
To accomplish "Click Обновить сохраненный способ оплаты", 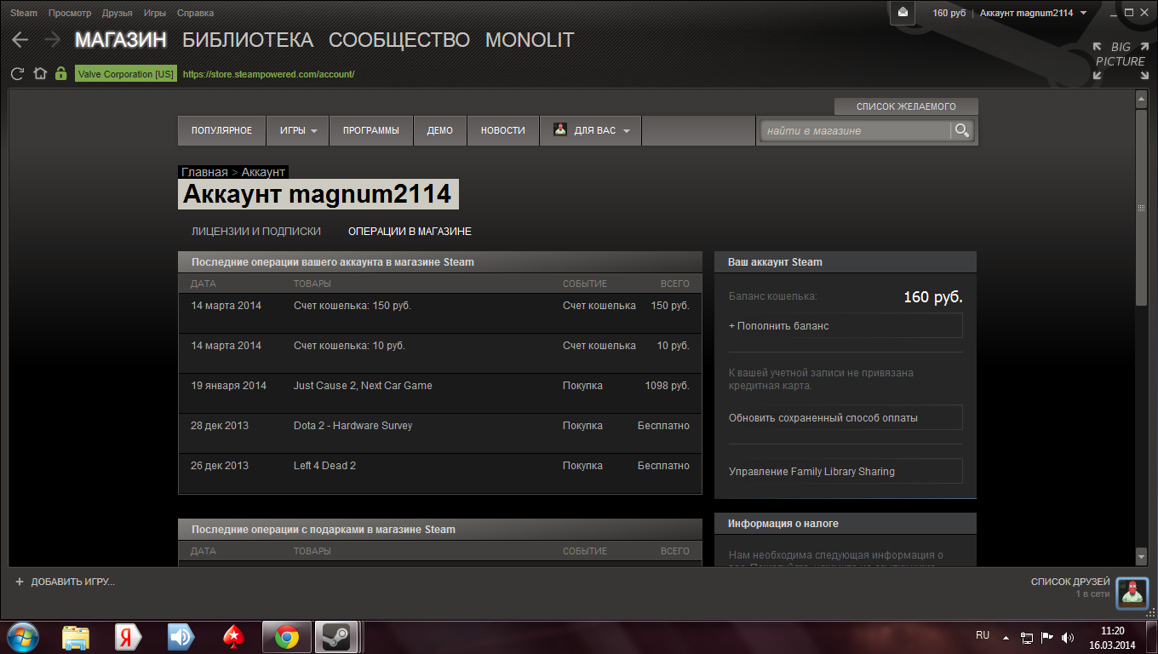I will pos(846,417).
